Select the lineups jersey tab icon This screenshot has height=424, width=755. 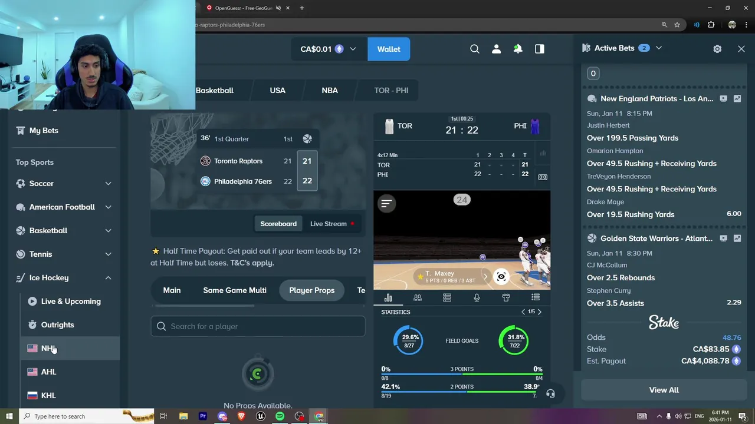(x=506, y=298)
